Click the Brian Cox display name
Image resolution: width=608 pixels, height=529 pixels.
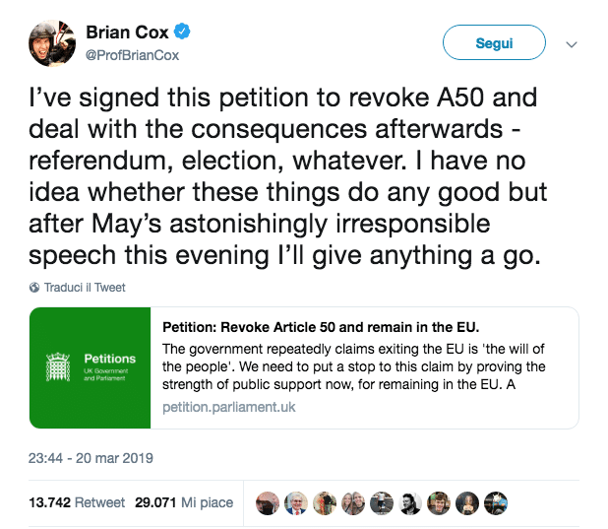125,33
